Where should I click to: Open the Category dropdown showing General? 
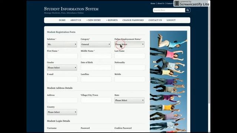[96, 44]
